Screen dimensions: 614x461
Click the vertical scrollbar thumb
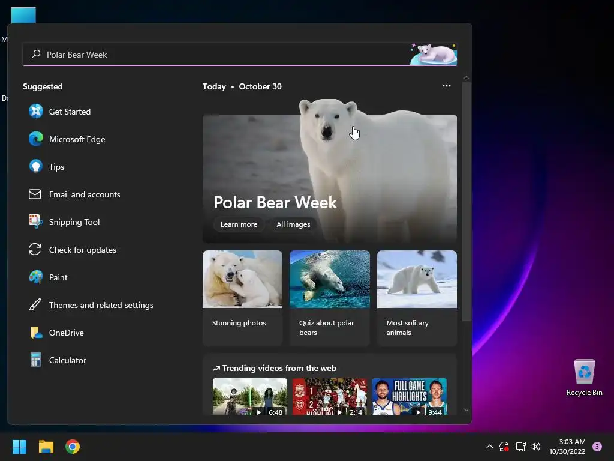[x=466, y=202]
